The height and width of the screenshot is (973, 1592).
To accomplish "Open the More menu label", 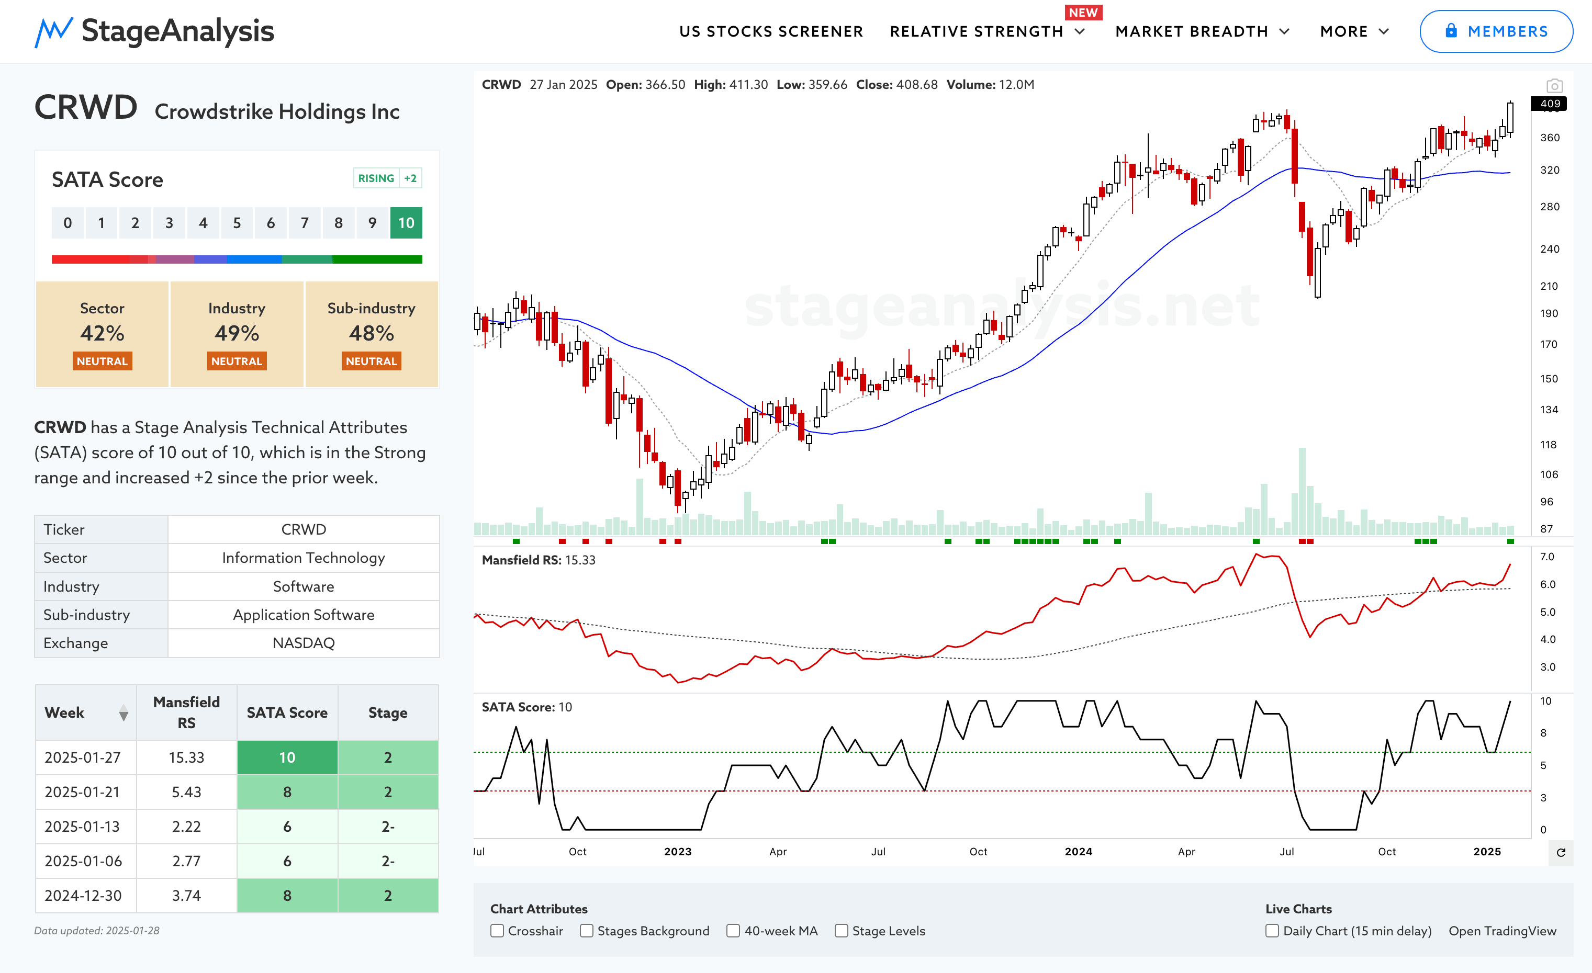I will [x=1344, y=31].
